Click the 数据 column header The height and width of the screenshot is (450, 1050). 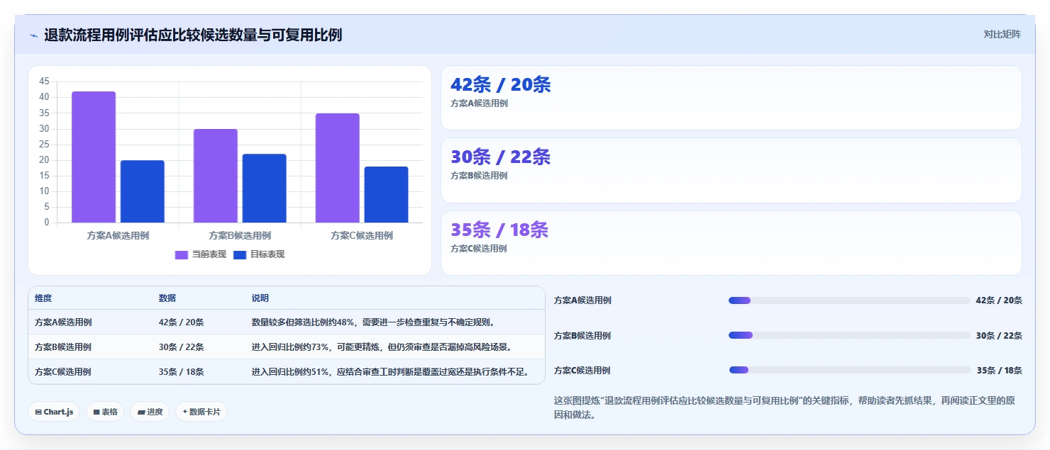(167, 298)
